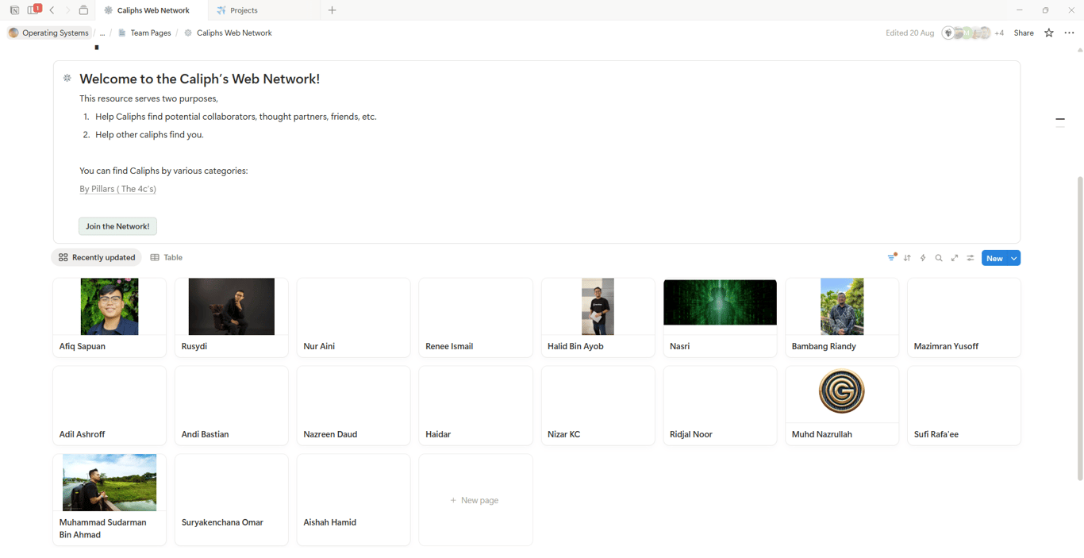The image size is (1084, 558).
Task: Open the Sufi Rafa'ee card
Action: point(964,406)
